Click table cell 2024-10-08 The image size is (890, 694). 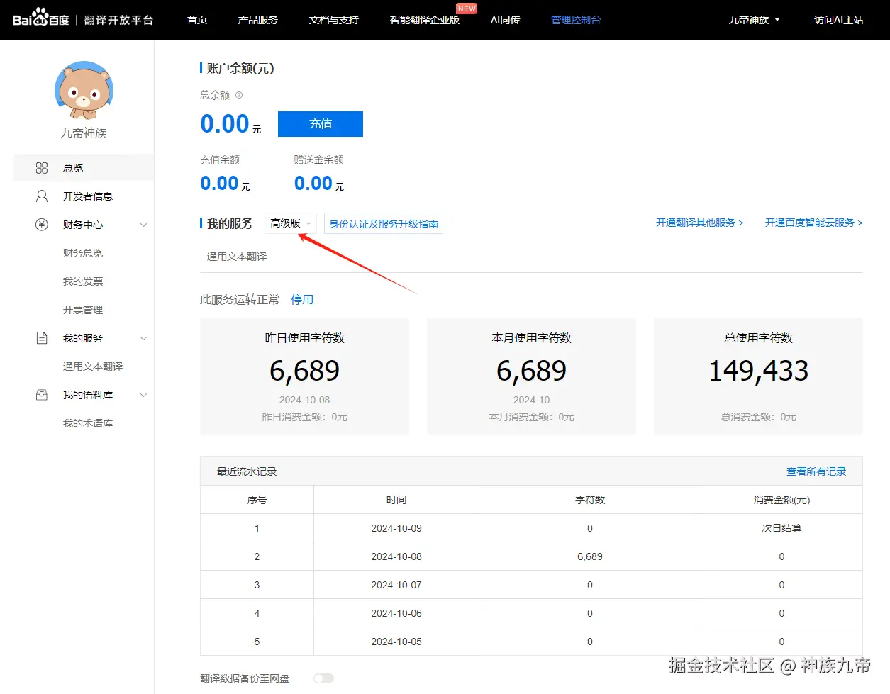coord(396,556)
